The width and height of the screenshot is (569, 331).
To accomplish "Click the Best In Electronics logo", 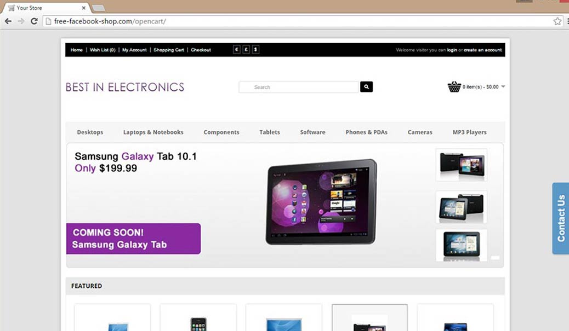I will [125, 88].
